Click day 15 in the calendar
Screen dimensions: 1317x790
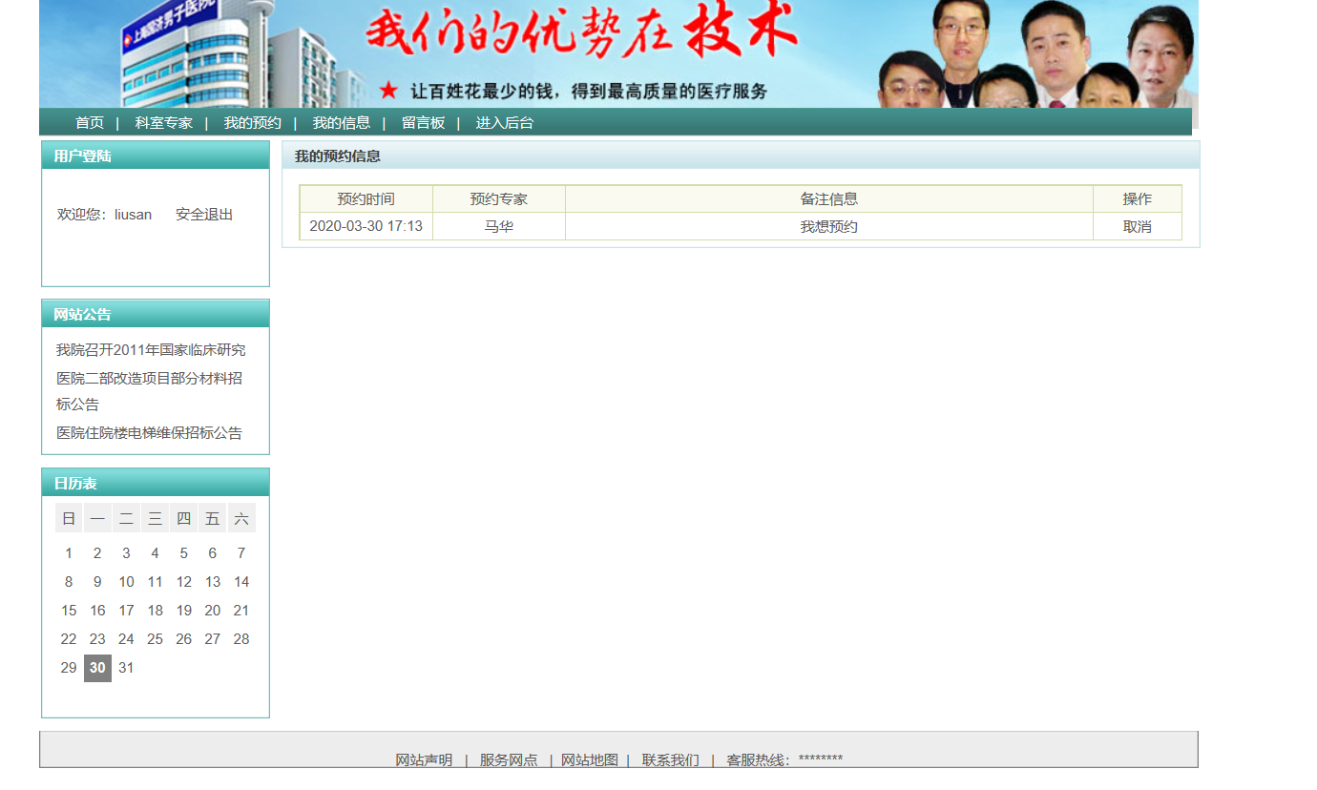tap(69, 611)
